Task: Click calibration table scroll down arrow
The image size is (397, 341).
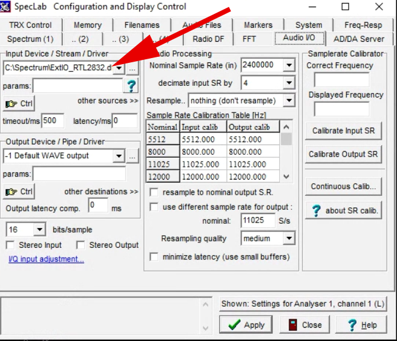Action: [286, 177]
